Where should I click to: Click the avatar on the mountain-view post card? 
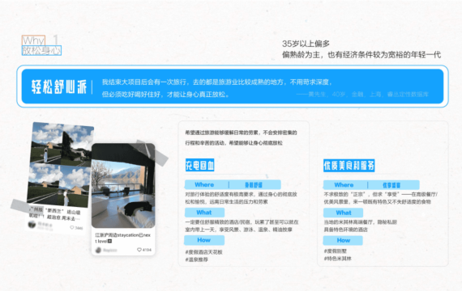click(x=32, y=225)
